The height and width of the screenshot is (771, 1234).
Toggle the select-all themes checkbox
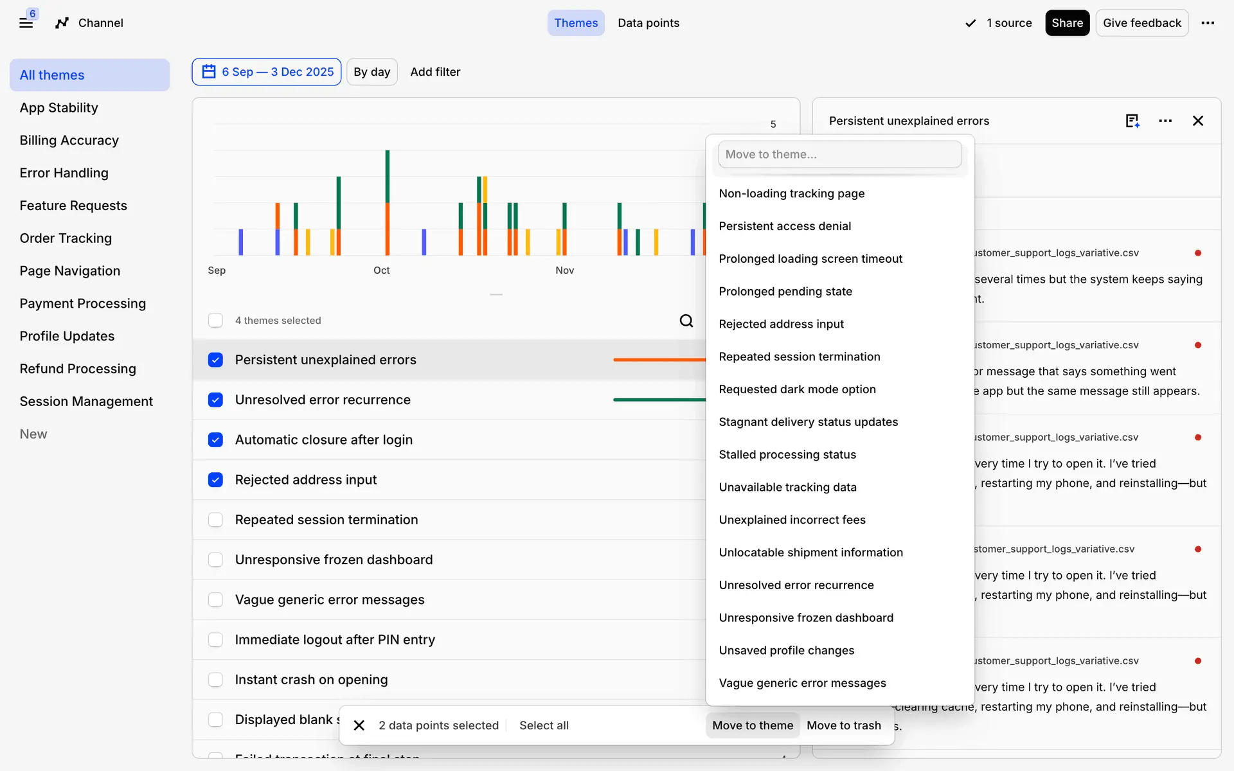point(215,321)
